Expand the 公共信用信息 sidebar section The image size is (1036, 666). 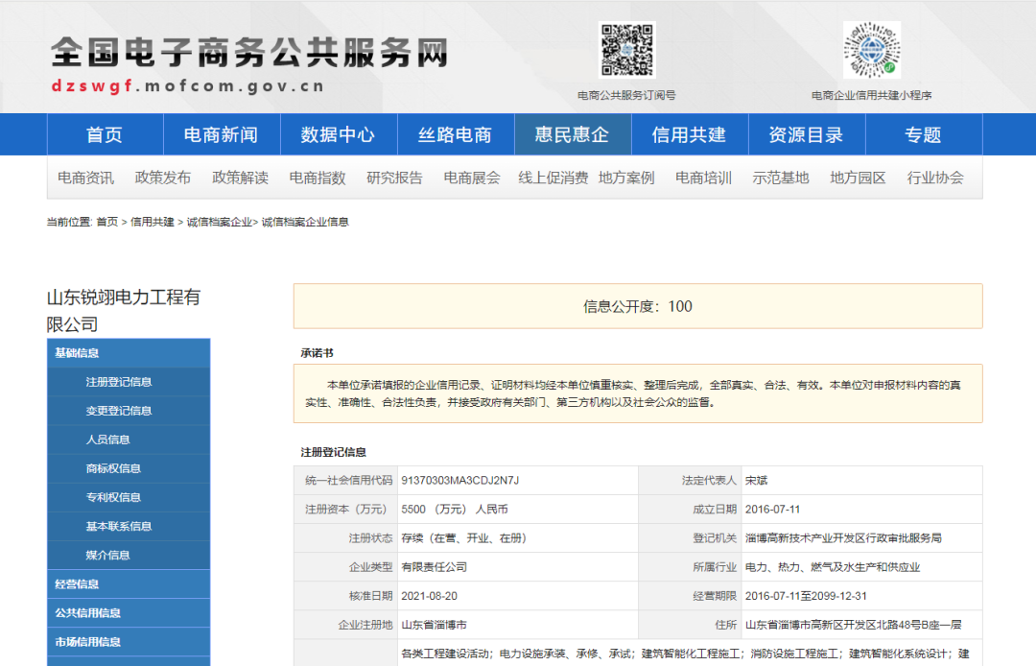pyautogui.click(x=88, y=612)
